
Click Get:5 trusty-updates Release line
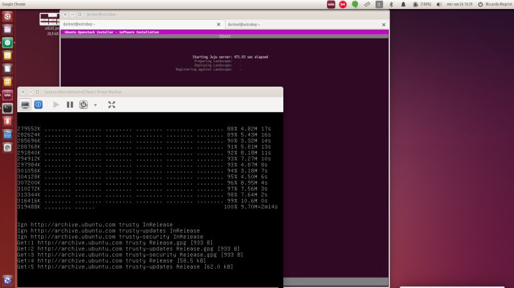[125, 267]
